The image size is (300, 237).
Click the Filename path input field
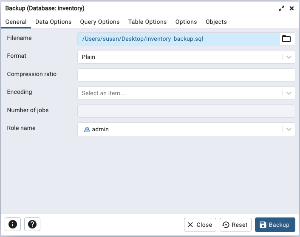click(178, 39)
